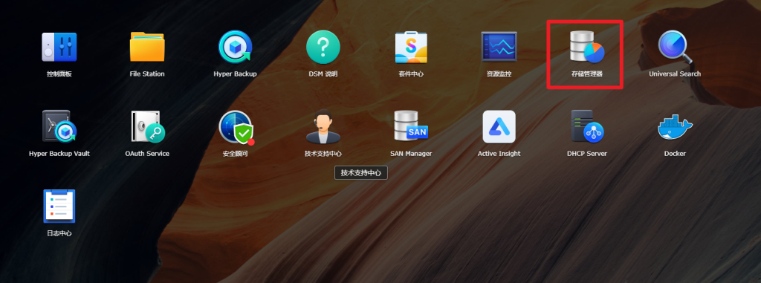Viewport: 761px width, 283px height.
Task: Open the Hyper Backup app, not Vault
Action: (x=235, y=47)
